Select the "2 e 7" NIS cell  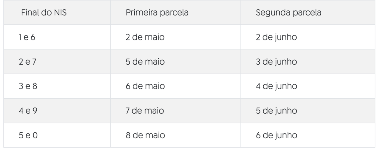27,62
